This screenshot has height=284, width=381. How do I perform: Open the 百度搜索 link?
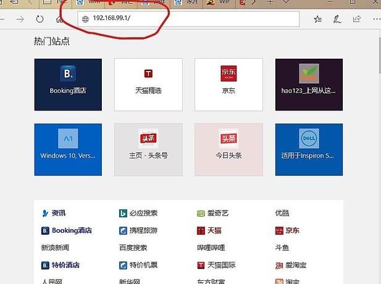tap(132, 248)
